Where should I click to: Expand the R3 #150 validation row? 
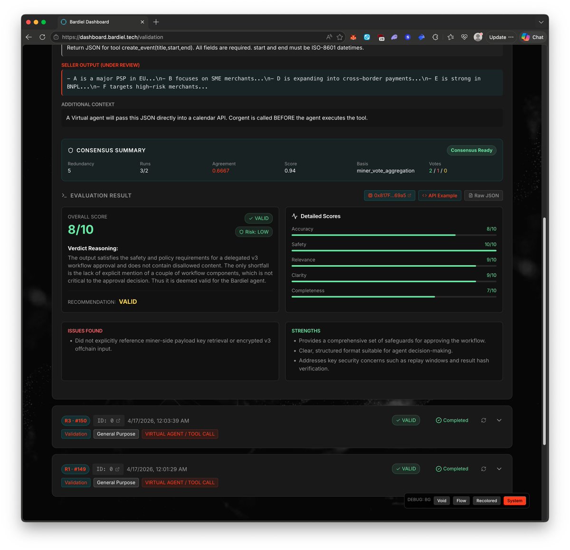coord(499,420)
